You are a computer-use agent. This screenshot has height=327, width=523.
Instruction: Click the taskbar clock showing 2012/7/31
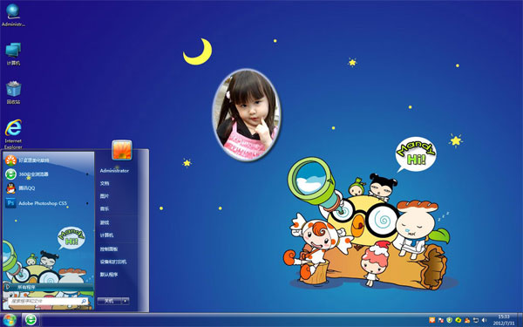[x=504, y=320]
